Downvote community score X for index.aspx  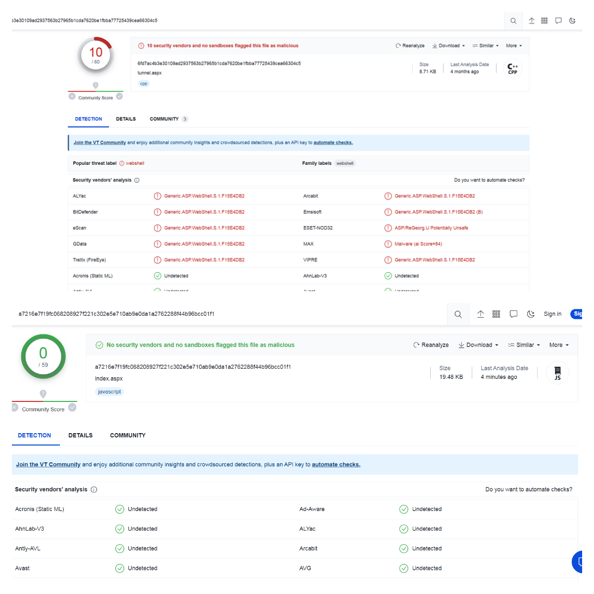15,407
